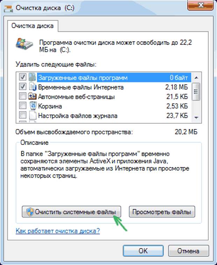Click the Настройка файлов журнала blank page icon
The image size is (217, 265).
[33, 116]
